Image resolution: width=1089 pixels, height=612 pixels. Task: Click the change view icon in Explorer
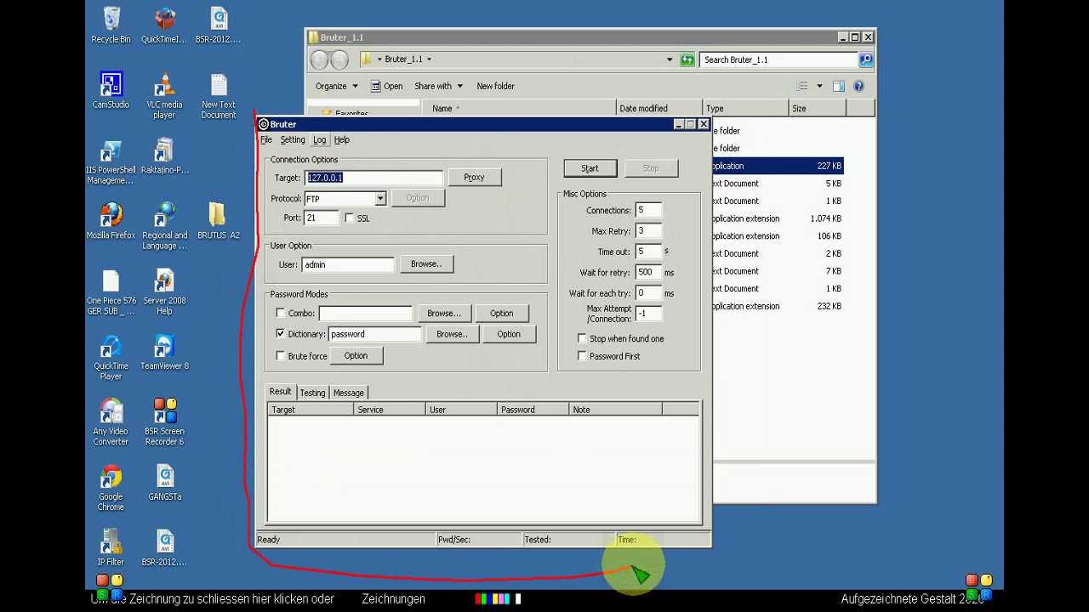(801, 86)
